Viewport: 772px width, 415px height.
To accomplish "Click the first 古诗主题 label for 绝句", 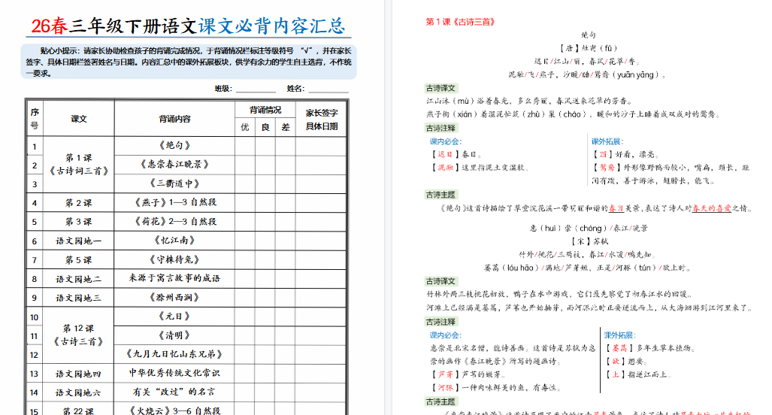I will pyautogui.click(x=440, y=195).
